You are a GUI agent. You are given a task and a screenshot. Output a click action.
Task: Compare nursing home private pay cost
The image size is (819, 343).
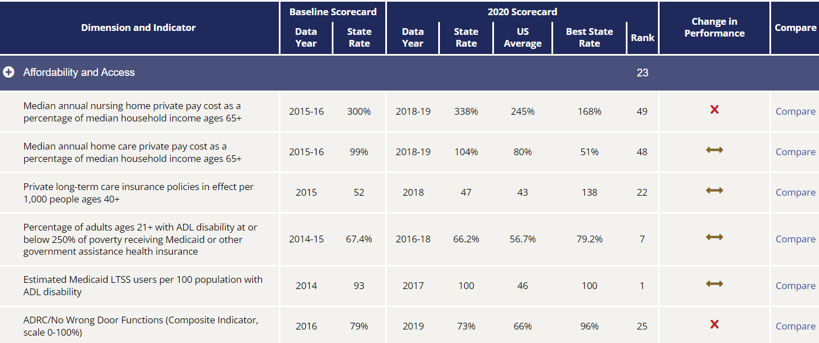coord(795,111)
